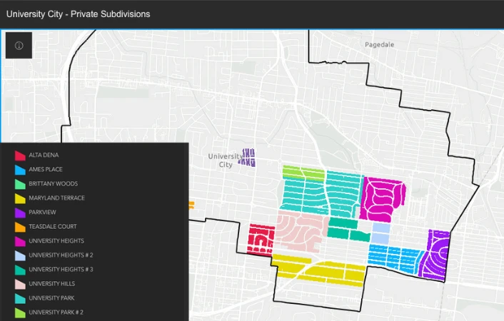Click the blue Ames Place legend swatch

20,170
